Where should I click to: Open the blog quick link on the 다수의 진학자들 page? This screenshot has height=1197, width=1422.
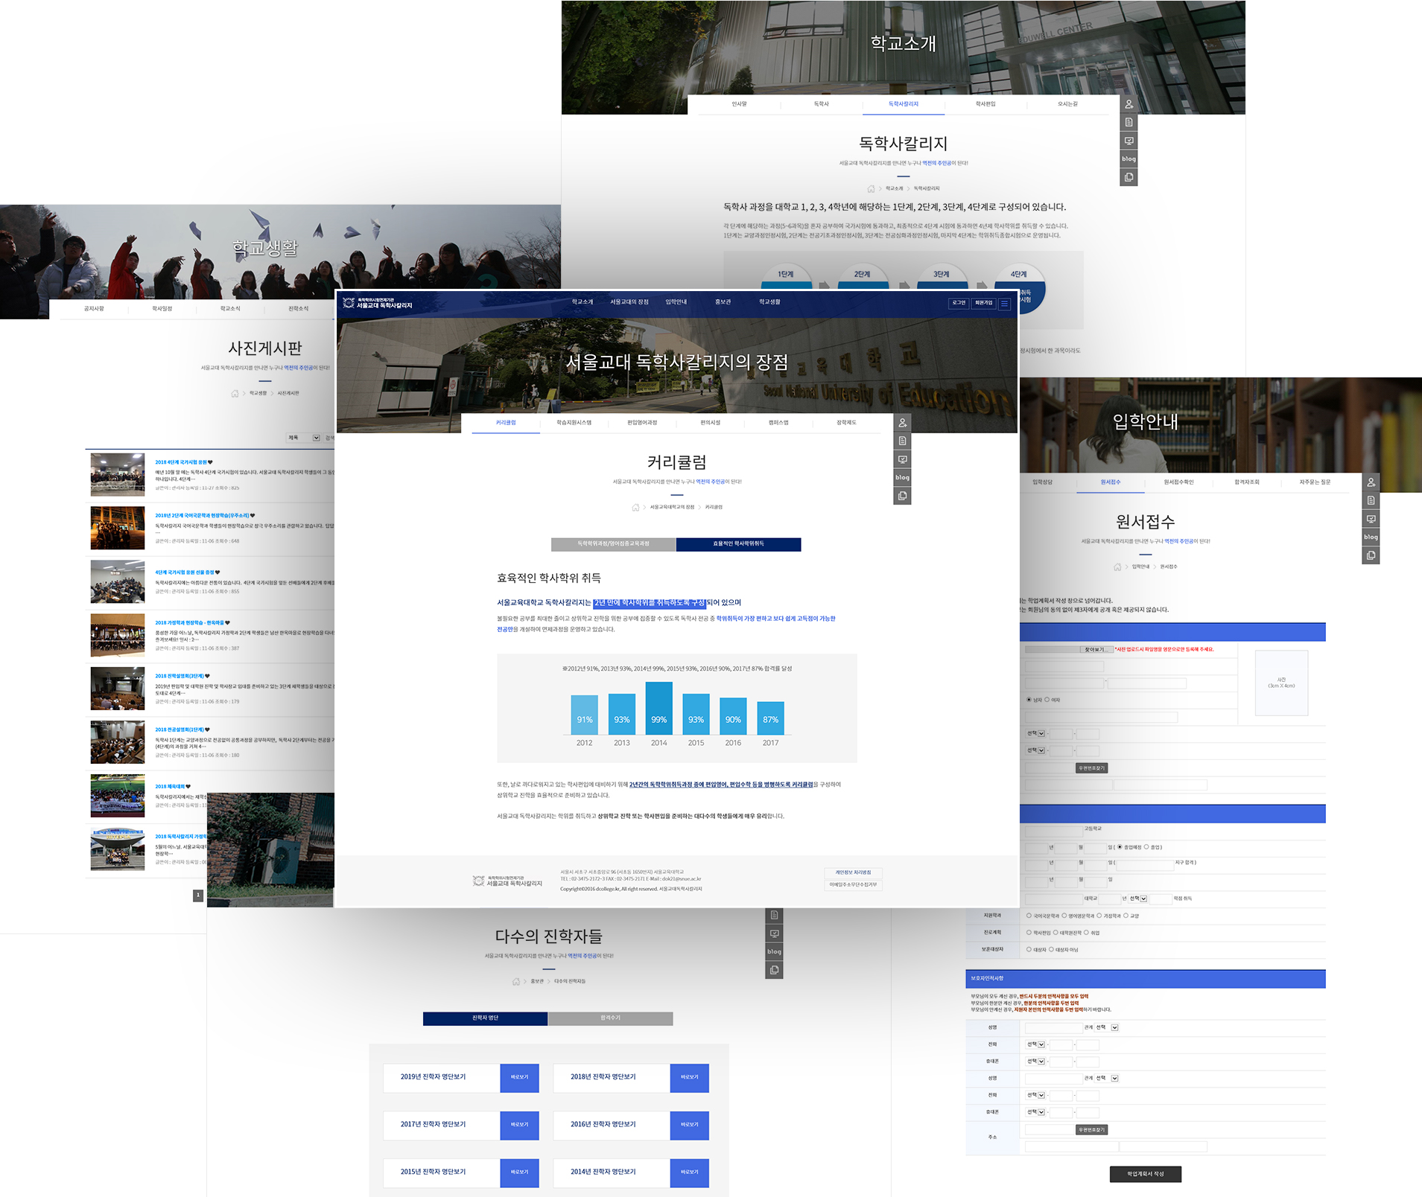[774, 951]
